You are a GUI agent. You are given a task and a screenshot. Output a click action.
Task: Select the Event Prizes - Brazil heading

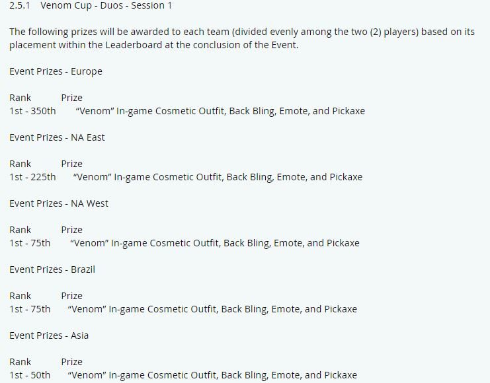[x=52, y=269]
